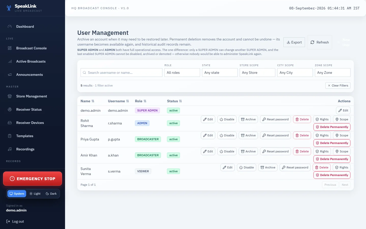Delete Priya Gupta's account
The width and height of the screenshot is (366, 229).
[x=302, y=135]
